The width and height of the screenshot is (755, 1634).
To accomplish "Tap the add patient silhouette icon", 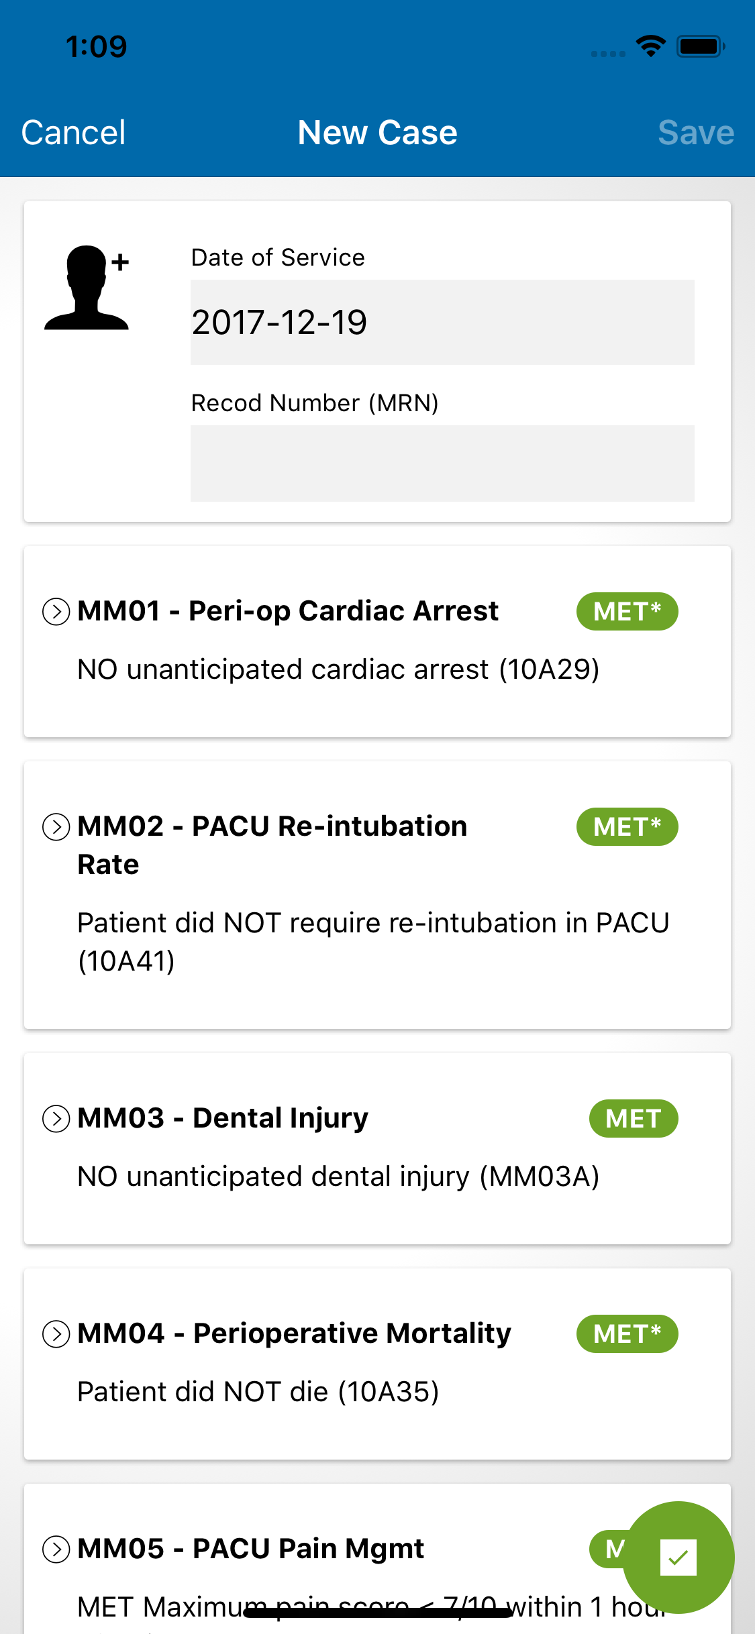I will 87,288.
